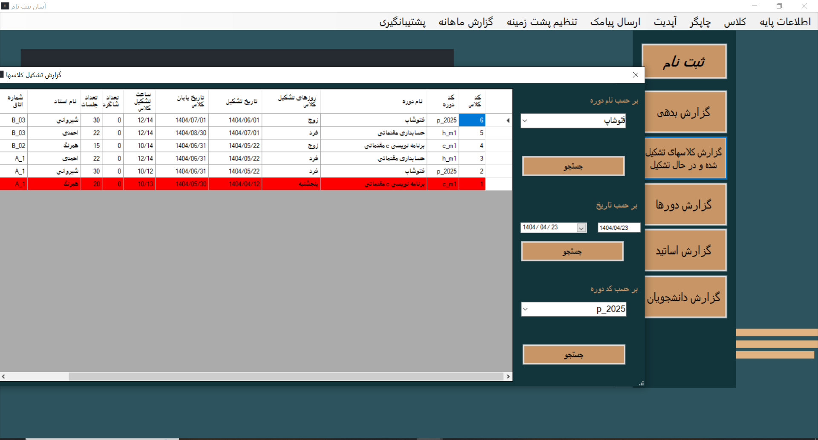Restore down the main application window
Screen dimensions: 818x440
pyautogui.click(x=779, y=6)
